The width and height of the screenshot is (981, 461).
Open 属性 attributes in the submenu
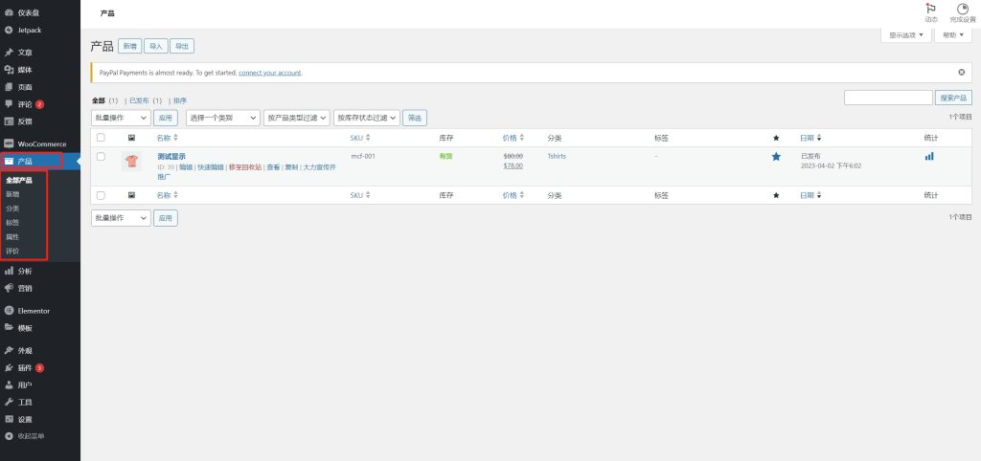click(12, 237)
